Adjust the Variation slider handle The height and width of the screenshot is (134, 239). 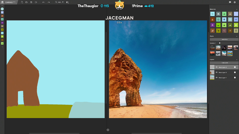[x=220, y=43]
